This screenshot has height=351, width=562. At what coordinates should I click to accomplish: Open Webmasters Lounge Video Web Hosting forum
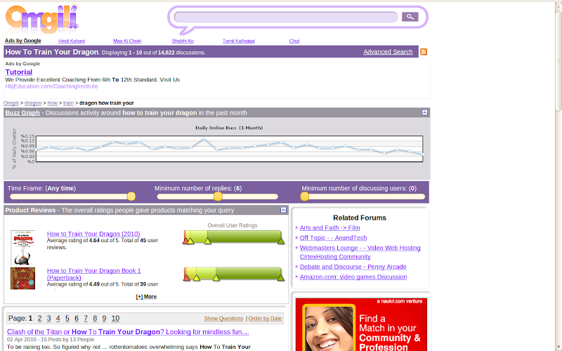360,252
